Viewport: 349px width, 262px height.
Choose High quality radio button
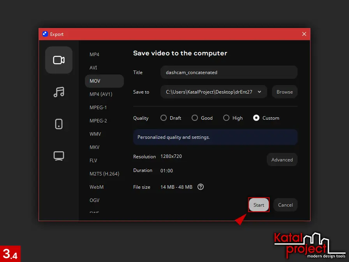[x=226, y=118]
